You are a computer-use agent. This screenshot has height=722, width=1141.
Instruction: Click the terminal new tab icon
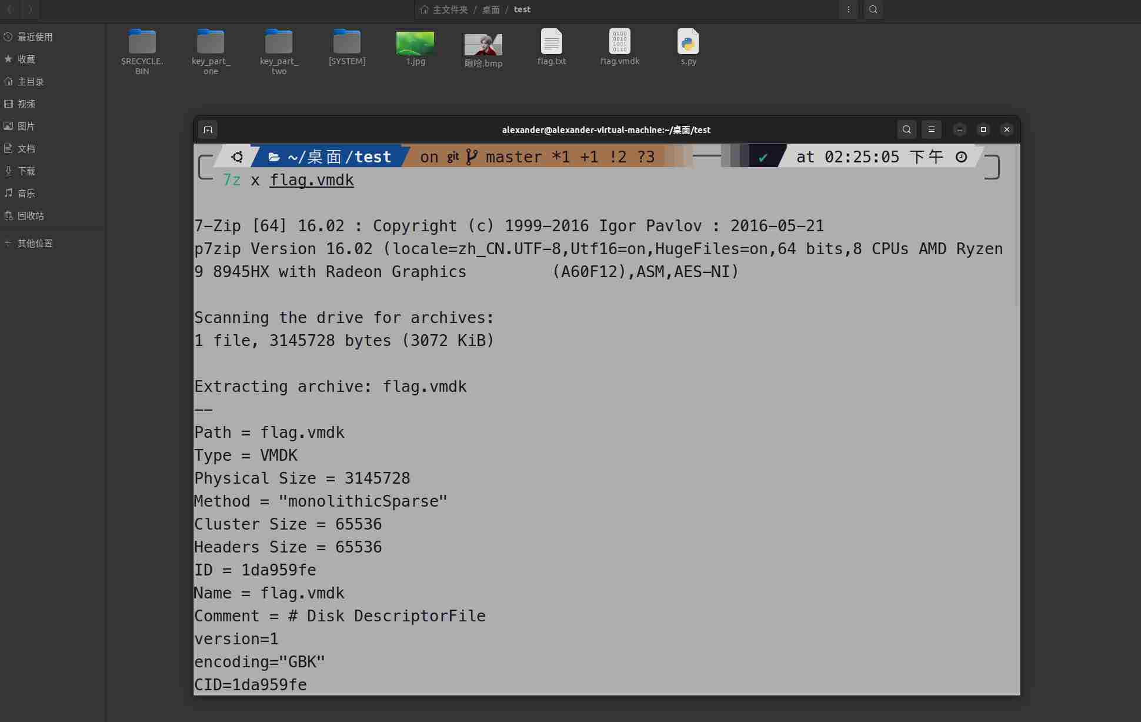(x=208, y=129)
